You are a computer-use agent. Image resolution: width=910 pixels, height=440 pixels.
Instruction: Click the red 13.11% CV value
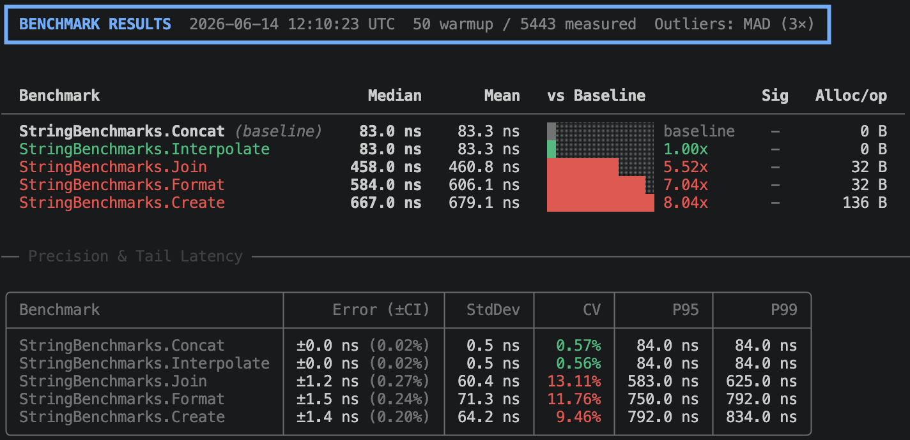(x=574, y=381)
